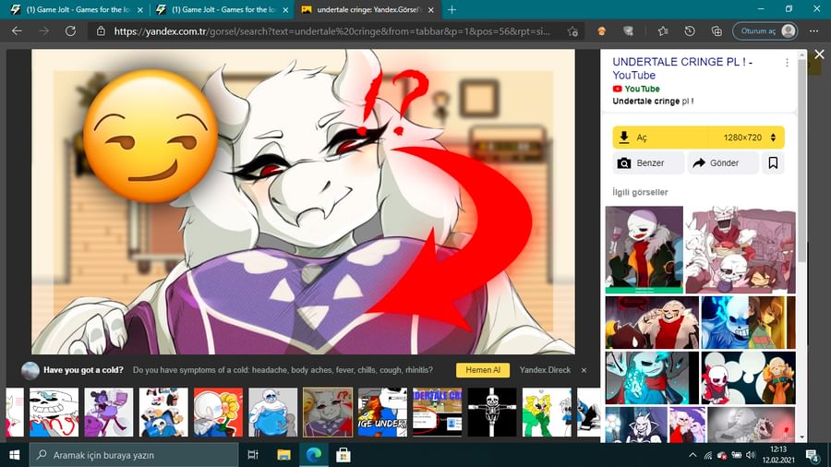Open the browser settings three-dot menu
This screenshot has height=467, width=831.
point(813,31)
